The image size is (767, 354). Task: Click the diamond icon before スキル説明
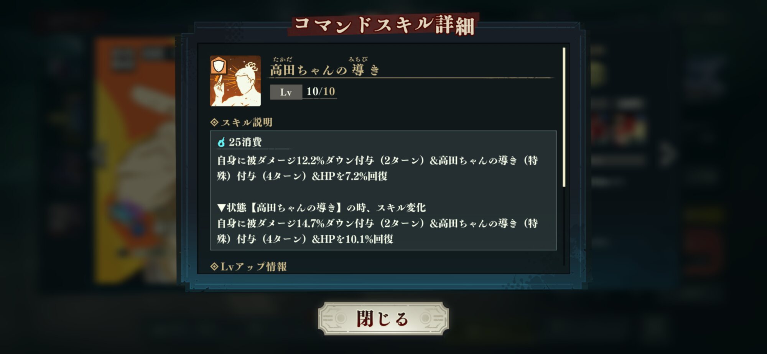coord(214,122)
